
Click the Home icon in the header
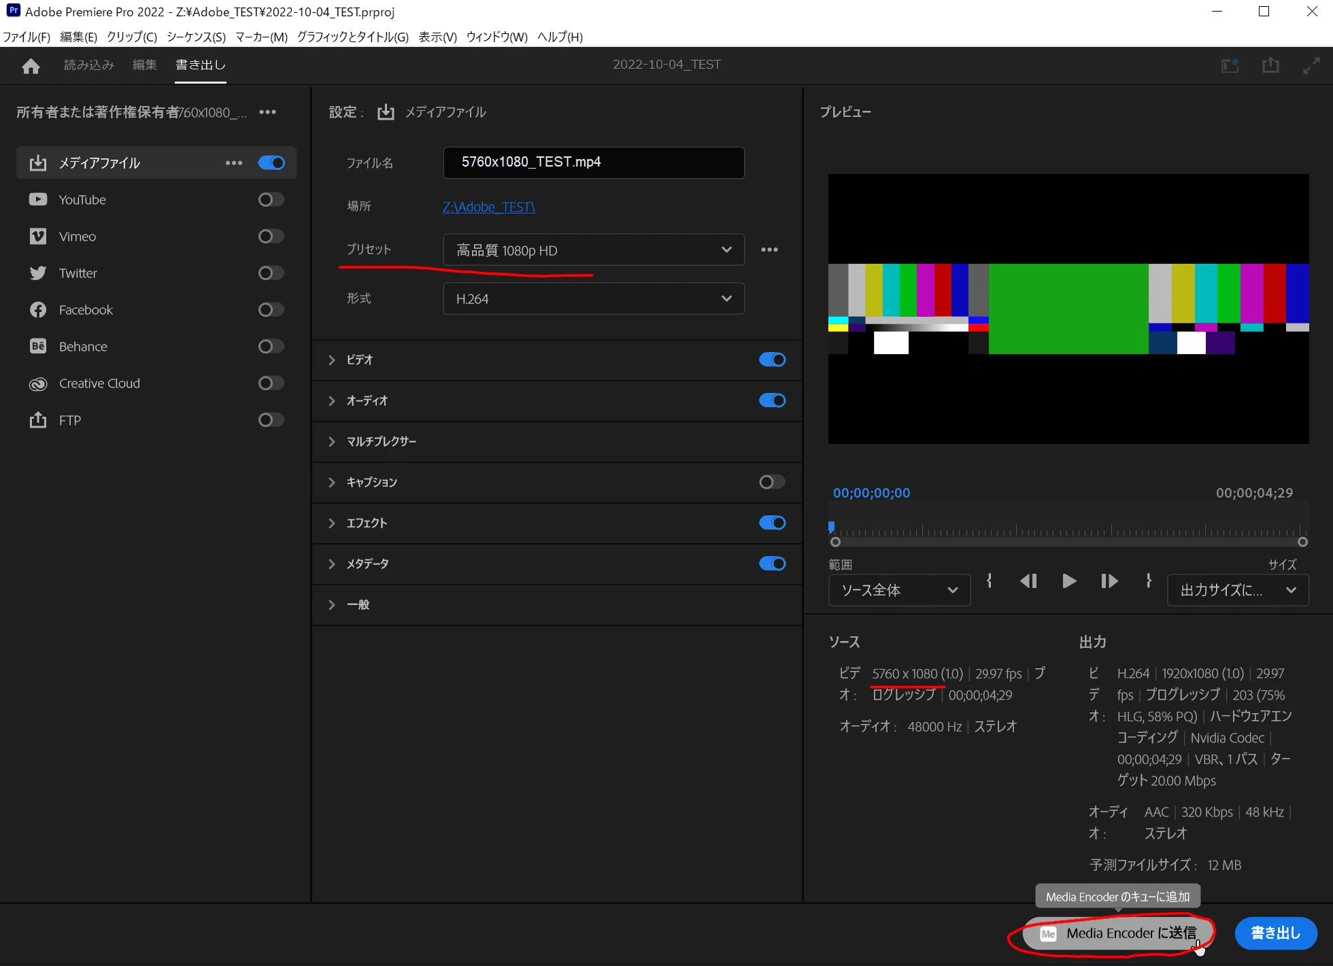tap(31, 65)
